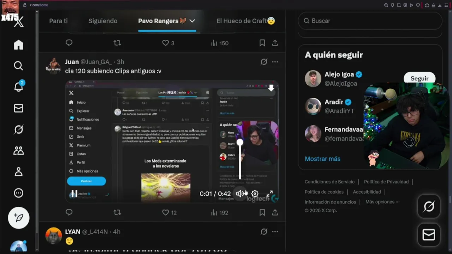The height and width of the screenshot is (254, 452).
Task: Bookmark the post with 150 views
Action: point(262,43)
